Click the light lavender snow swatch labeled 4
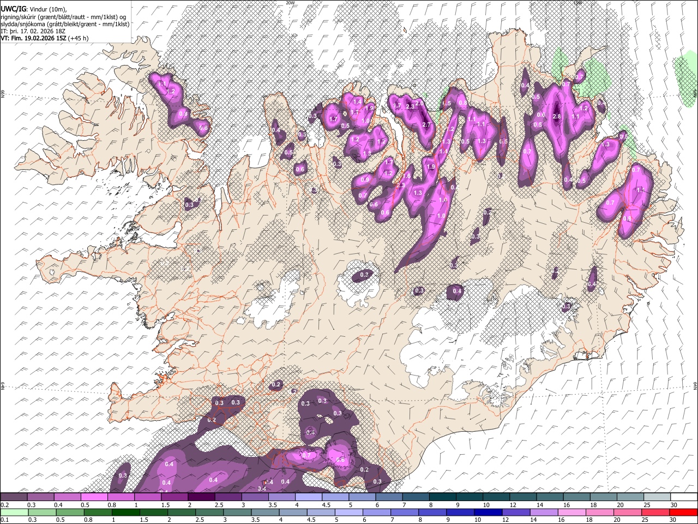Image resolution: width=698 pixels, height=524 pixels. 308,497
